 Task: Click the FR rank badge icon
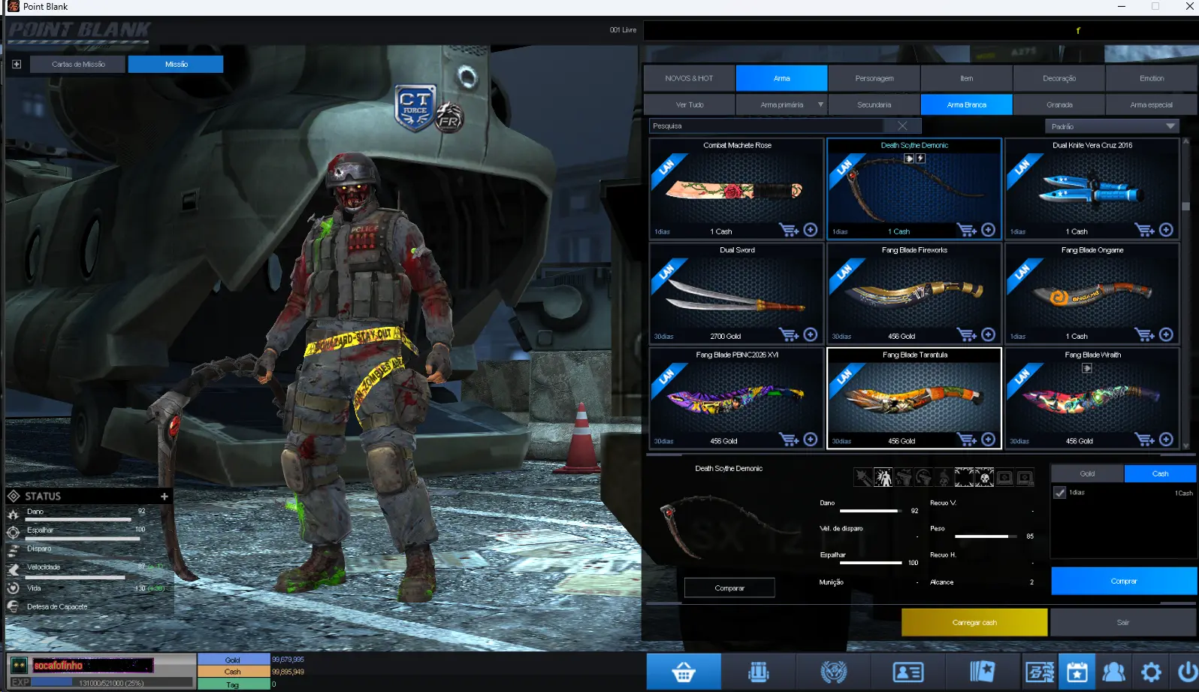449,118
